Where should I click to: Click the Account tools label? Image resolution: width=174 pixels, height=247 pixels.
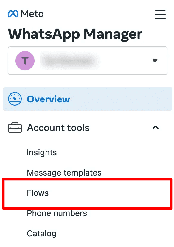pos(58,128)
